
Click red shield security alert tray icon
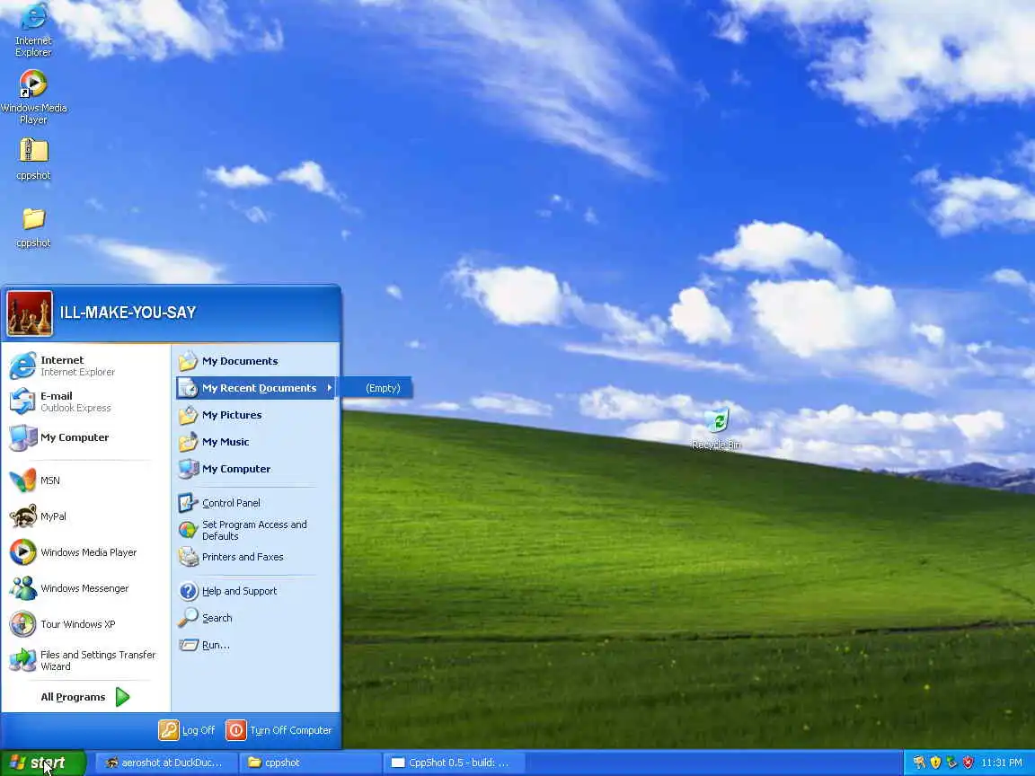(x=968, y=763)
